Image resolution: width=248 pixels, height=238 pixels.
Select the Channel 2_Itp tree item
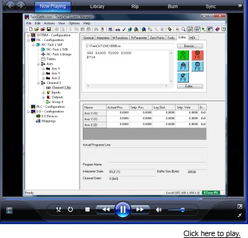click(61, 87)
